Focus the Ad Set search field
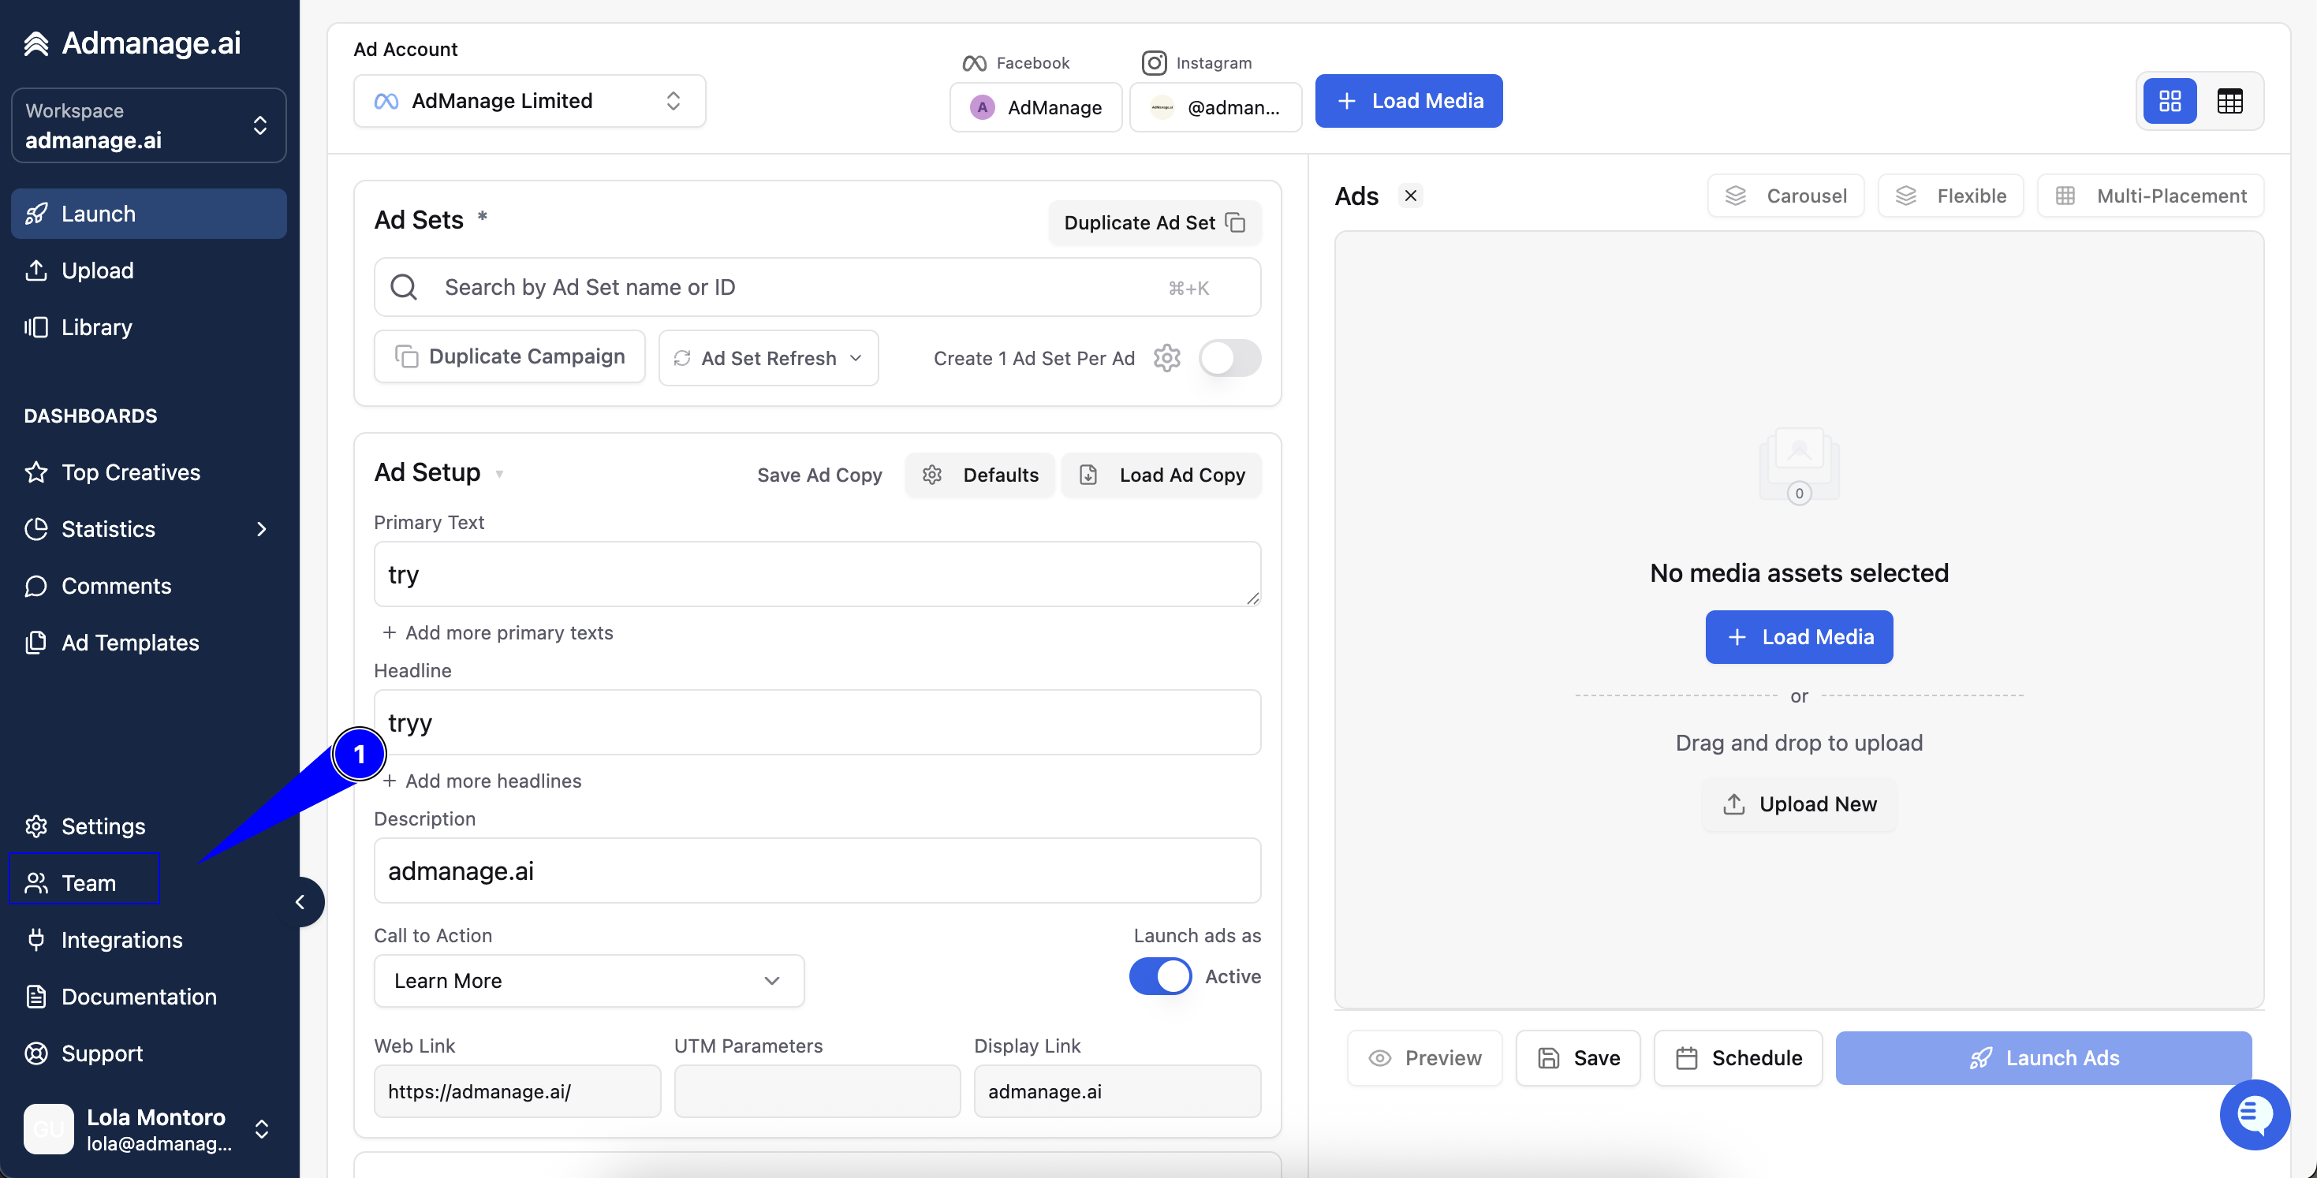The height and width of the screenshot is (1178, 2317). (x=817, y=287)
